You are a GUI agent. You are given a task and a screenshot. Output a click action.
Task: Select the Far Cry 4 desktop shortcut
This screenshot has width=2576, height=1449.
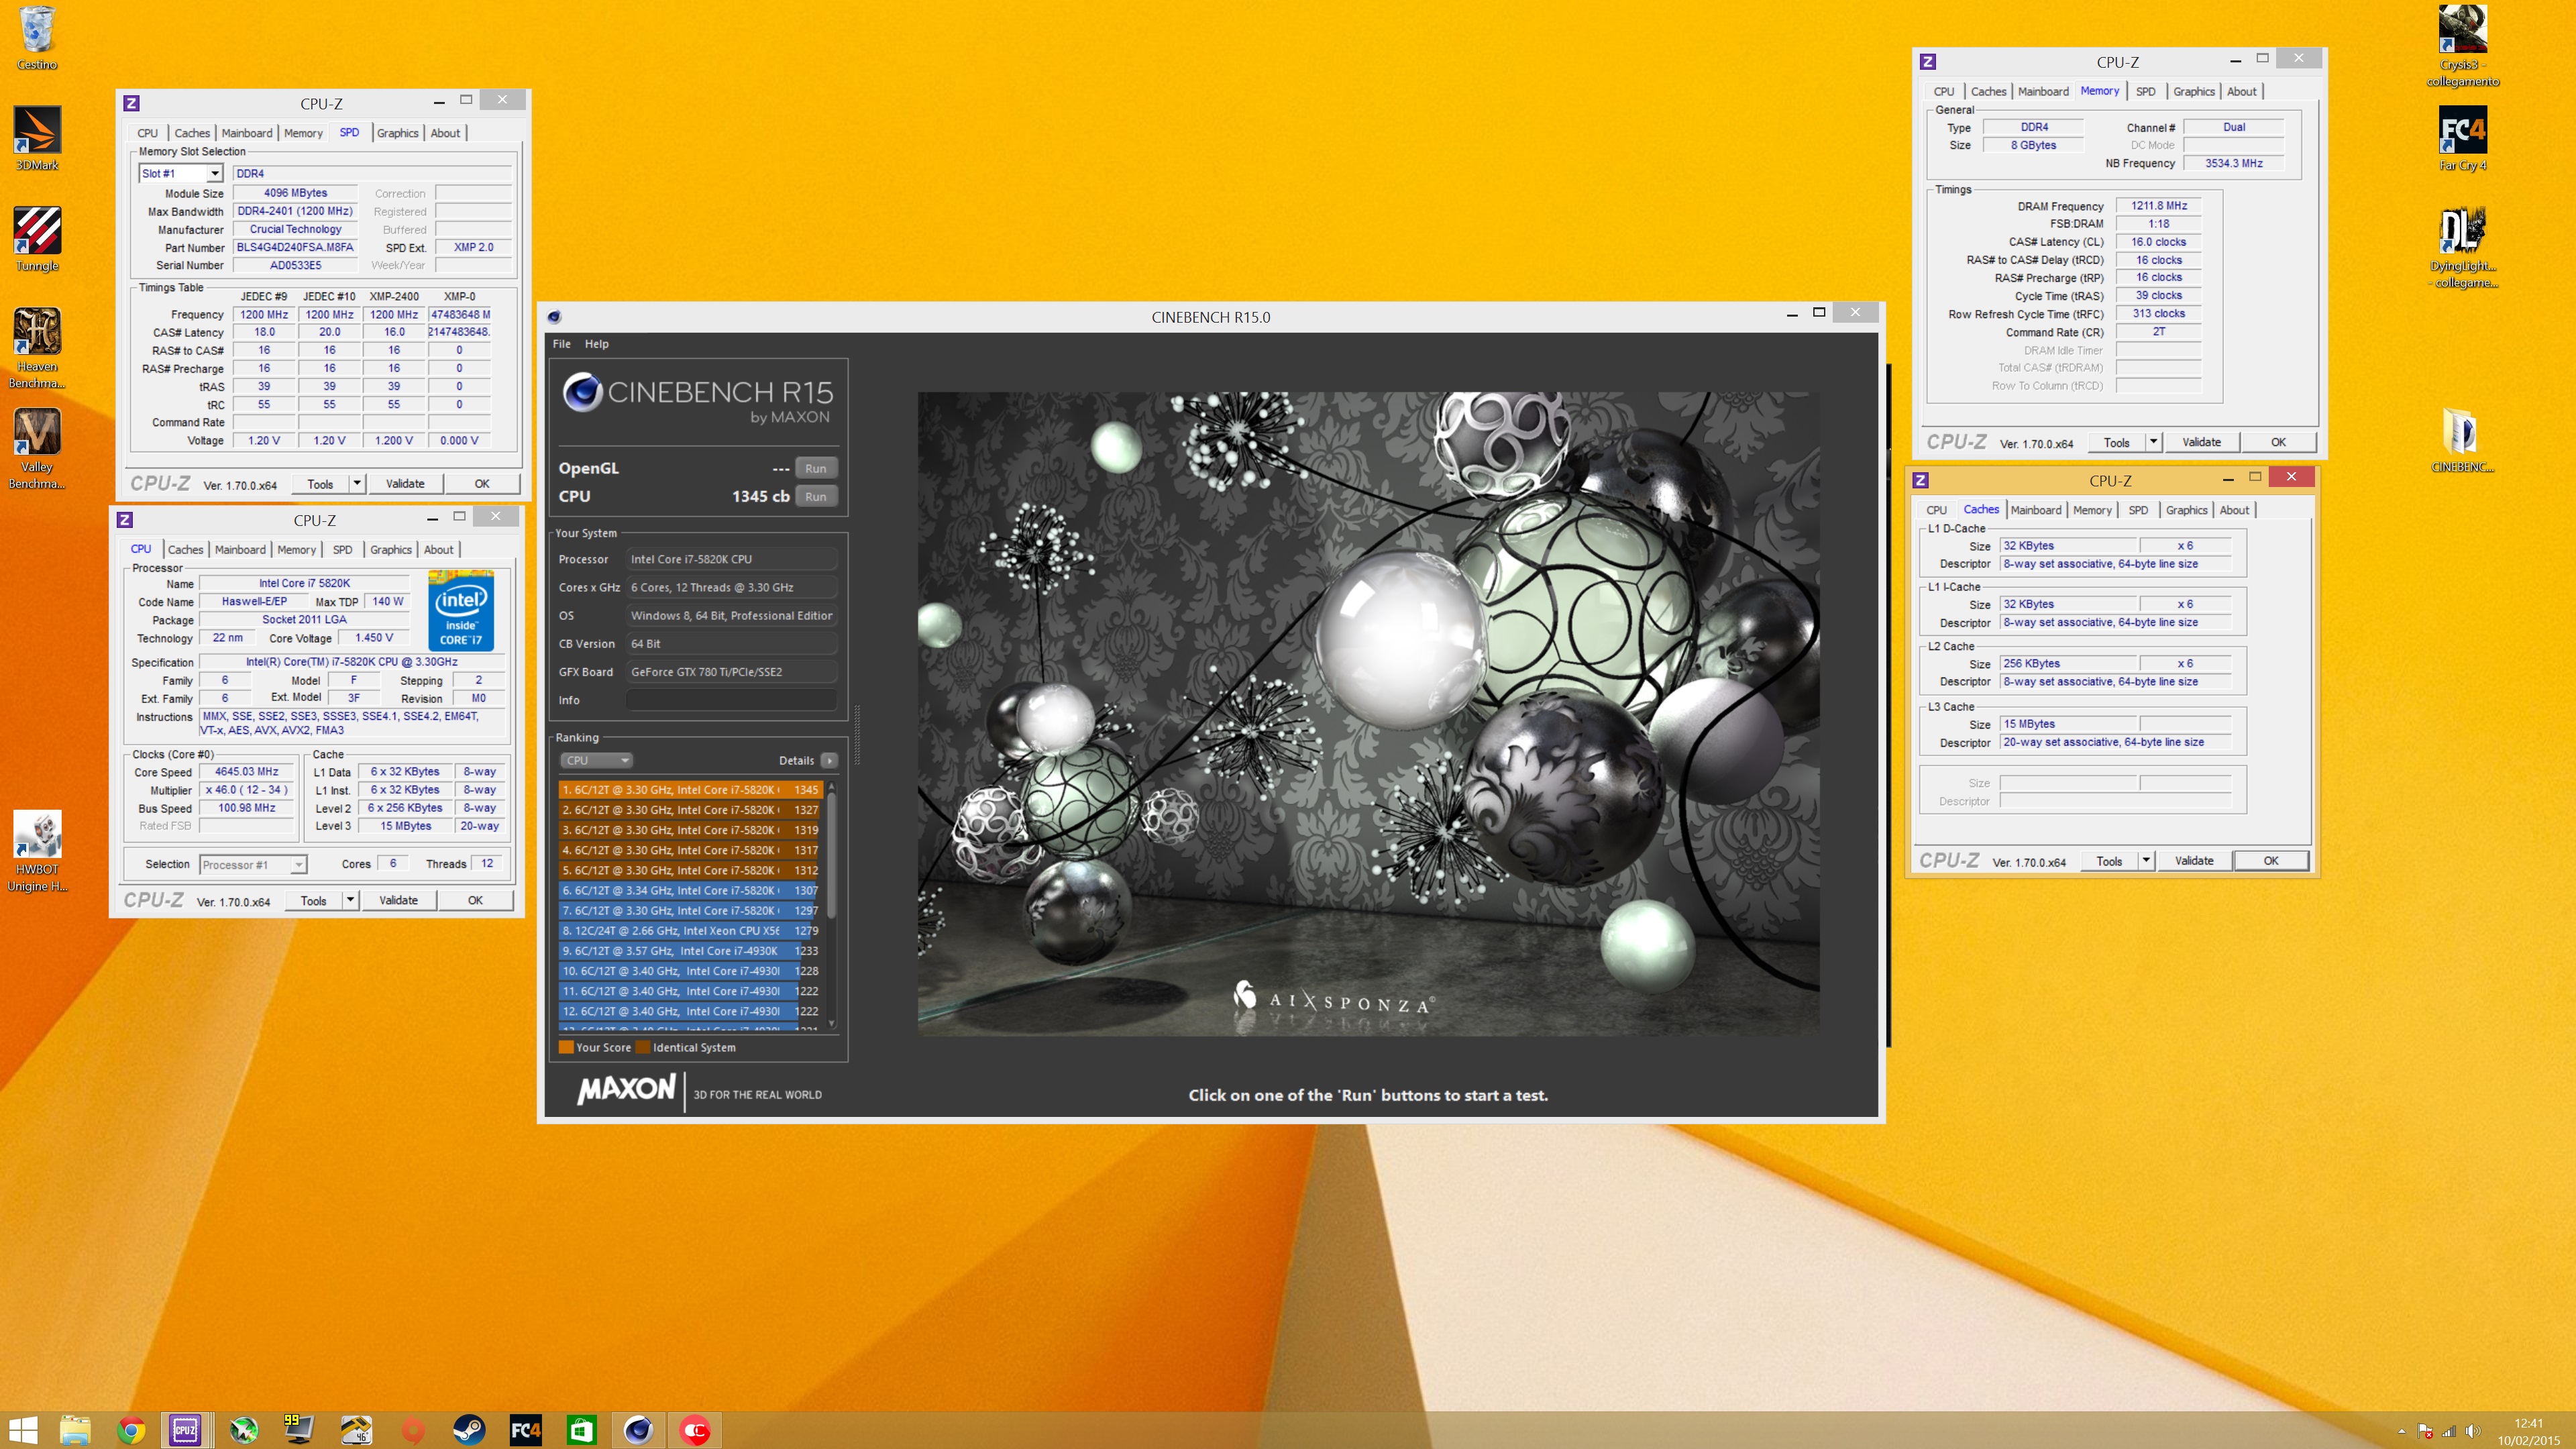click(2462, 138)
